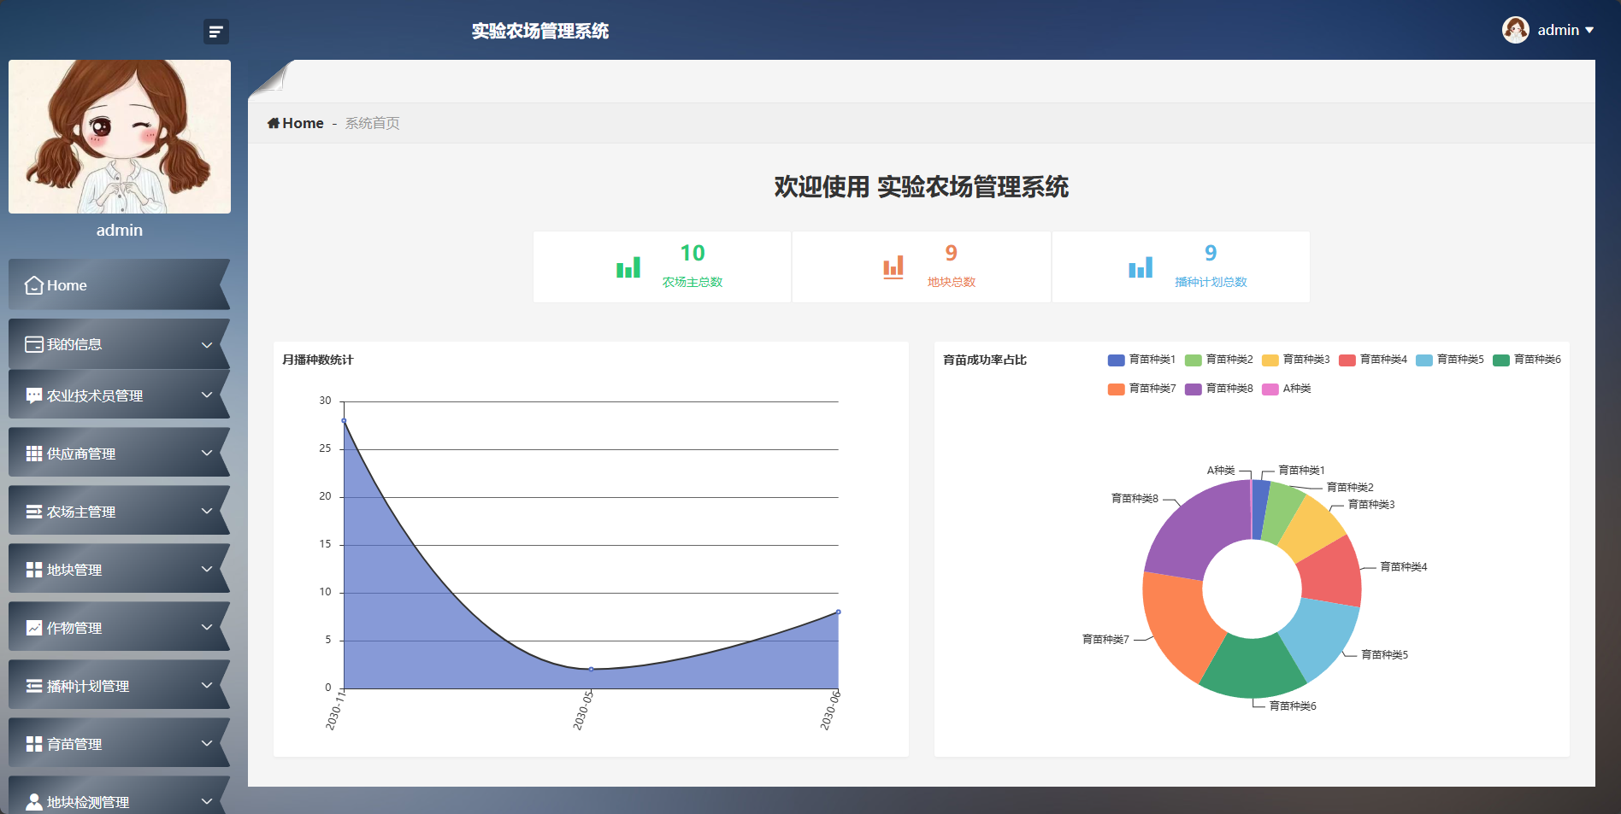Expand the 作物管理 menu chevron
The height and width of the screenshot is (814, 1621).
click(207, 627)
